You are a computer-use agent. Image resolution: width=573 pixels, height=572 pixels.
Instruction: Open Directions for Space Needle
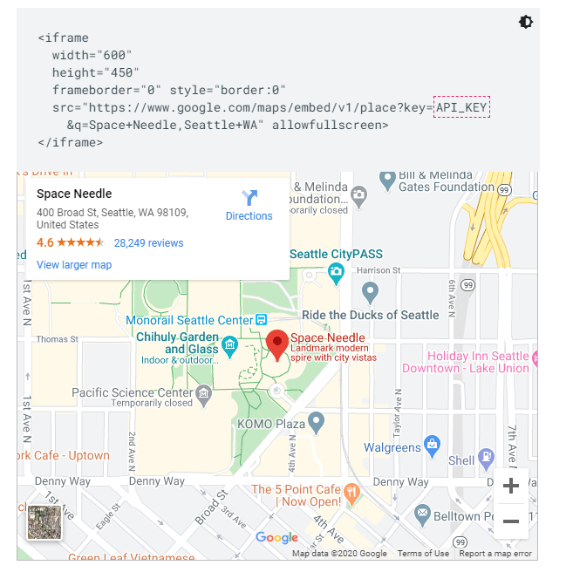click(x=249, y=206)
